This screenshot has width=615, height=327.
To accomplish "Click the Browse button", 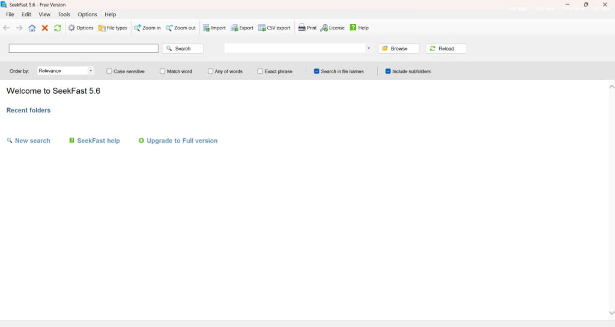I will (399, 48).
